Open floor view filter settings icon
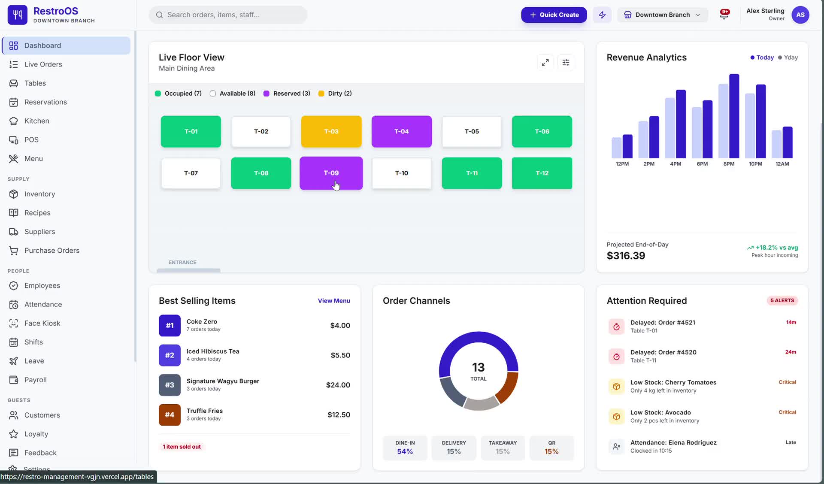 click(x=566, y=63)
